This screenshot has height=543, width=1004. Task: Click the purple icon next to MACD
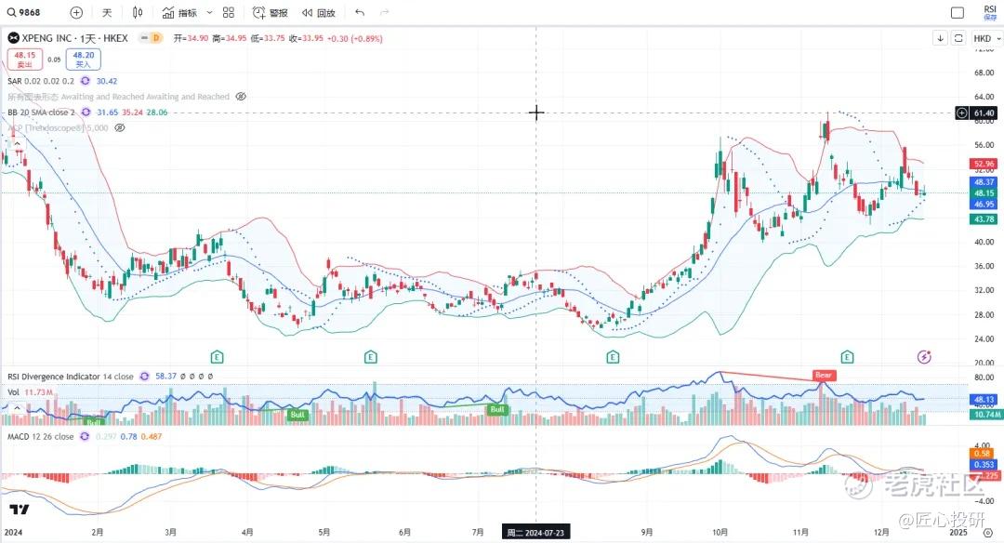pos(86,437)
